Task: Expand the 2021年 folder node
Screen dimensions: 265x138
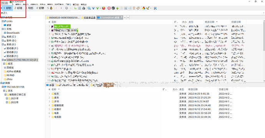Action: coord(7,99)
